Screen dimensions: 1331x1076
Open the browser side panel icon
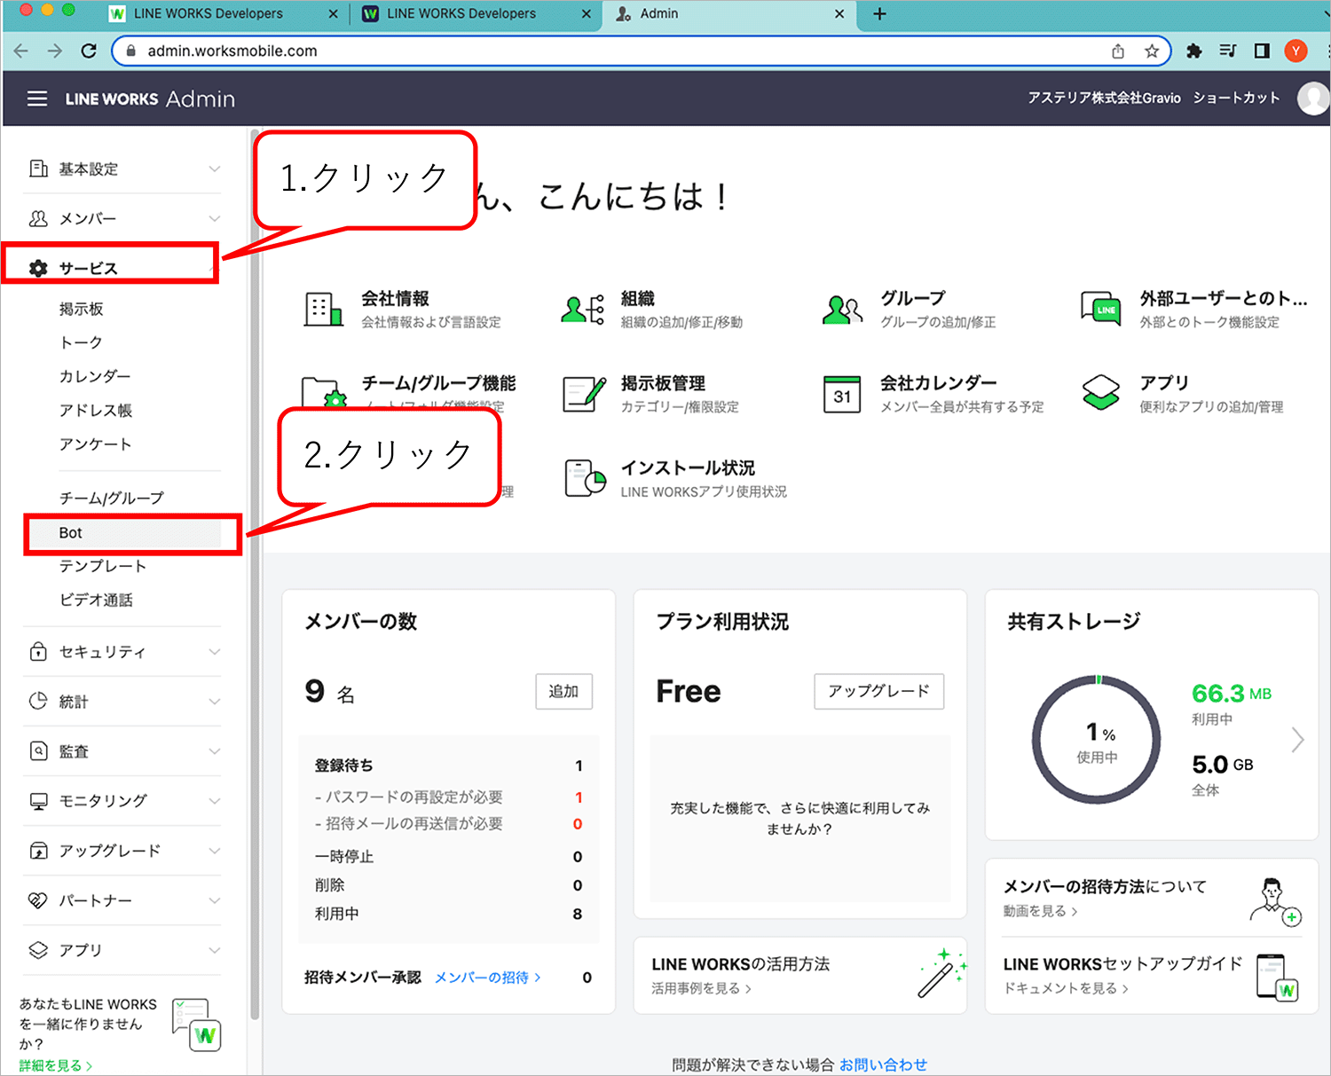tap(1262, 51)
